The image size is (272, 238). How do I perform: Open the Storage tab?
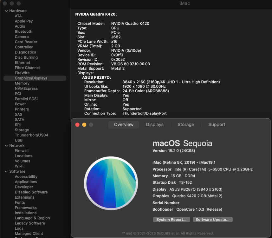point(185,125)
